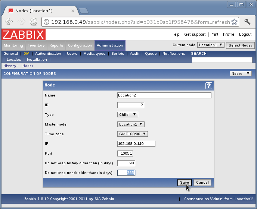This screenshot has height=209, width=257.
Task: Click the browser back arrow icon
Action: tap(9, 22)
